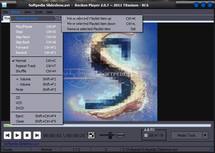Enable the A-B FX Off checkbox

pyautogui.click(x=146, y=135)
